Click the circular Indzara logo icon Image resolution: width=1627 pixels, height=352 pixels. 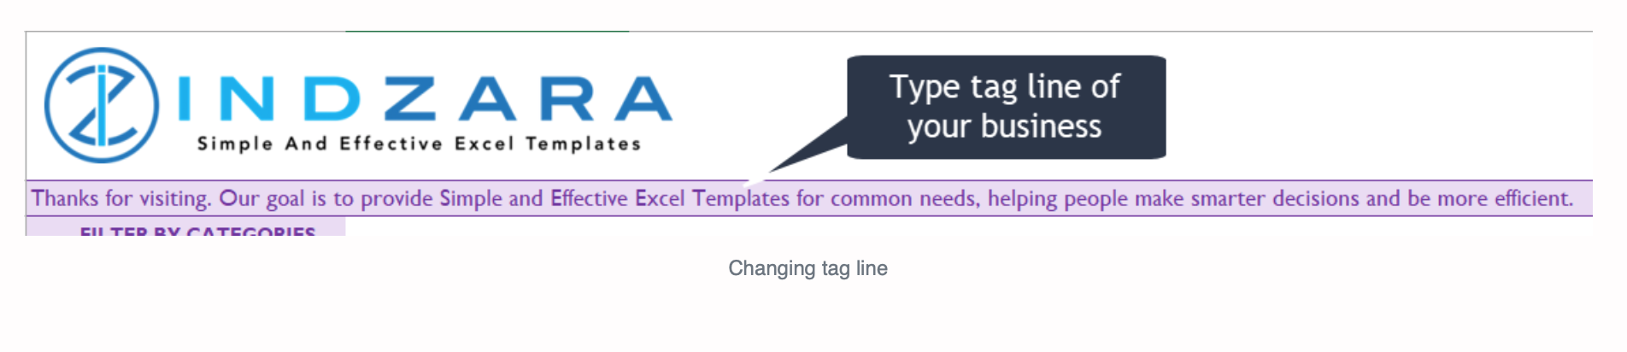[101, 105]
